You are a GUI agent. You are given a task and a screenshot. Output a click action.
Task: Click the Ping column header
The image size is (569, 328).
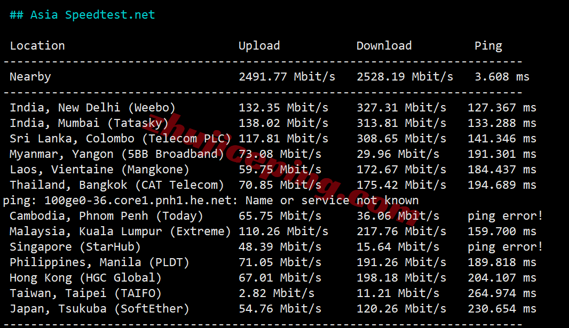click(x=488, y=46)
